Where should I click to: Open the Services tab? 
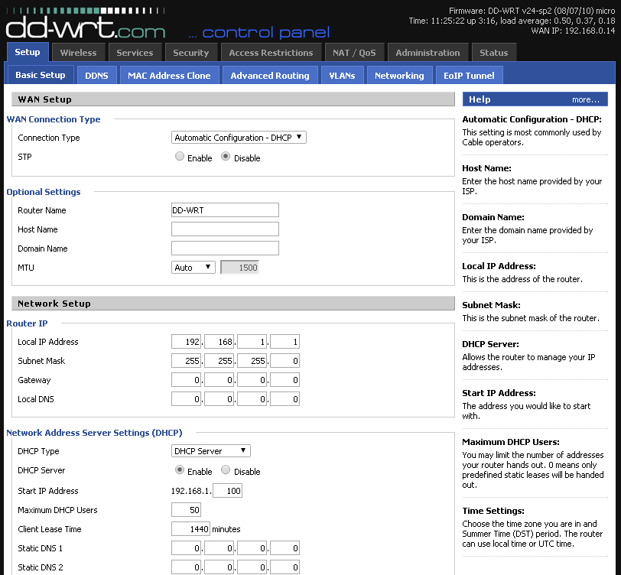[x=135, y=53]
